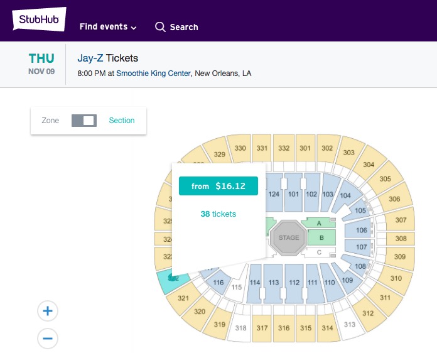Click the search magnifier icon
This screenshot has width=437, height=353.
coord(160,27)
